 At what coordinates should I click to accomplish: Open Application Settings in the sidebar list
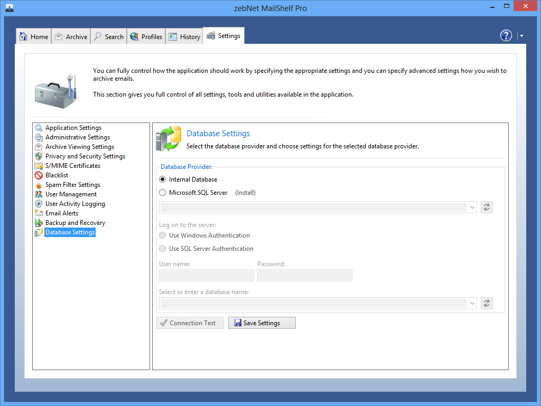point(73,128)
